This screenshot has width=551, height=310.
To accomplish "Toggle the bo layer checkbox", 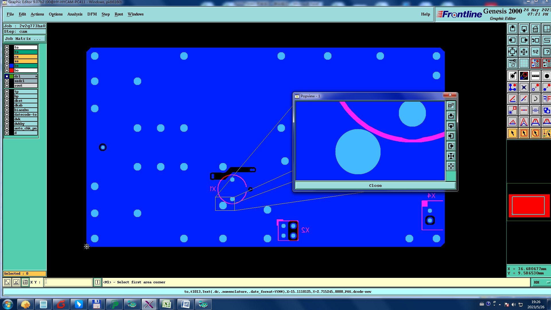I will pyautogui.click(x=7, y=70).
